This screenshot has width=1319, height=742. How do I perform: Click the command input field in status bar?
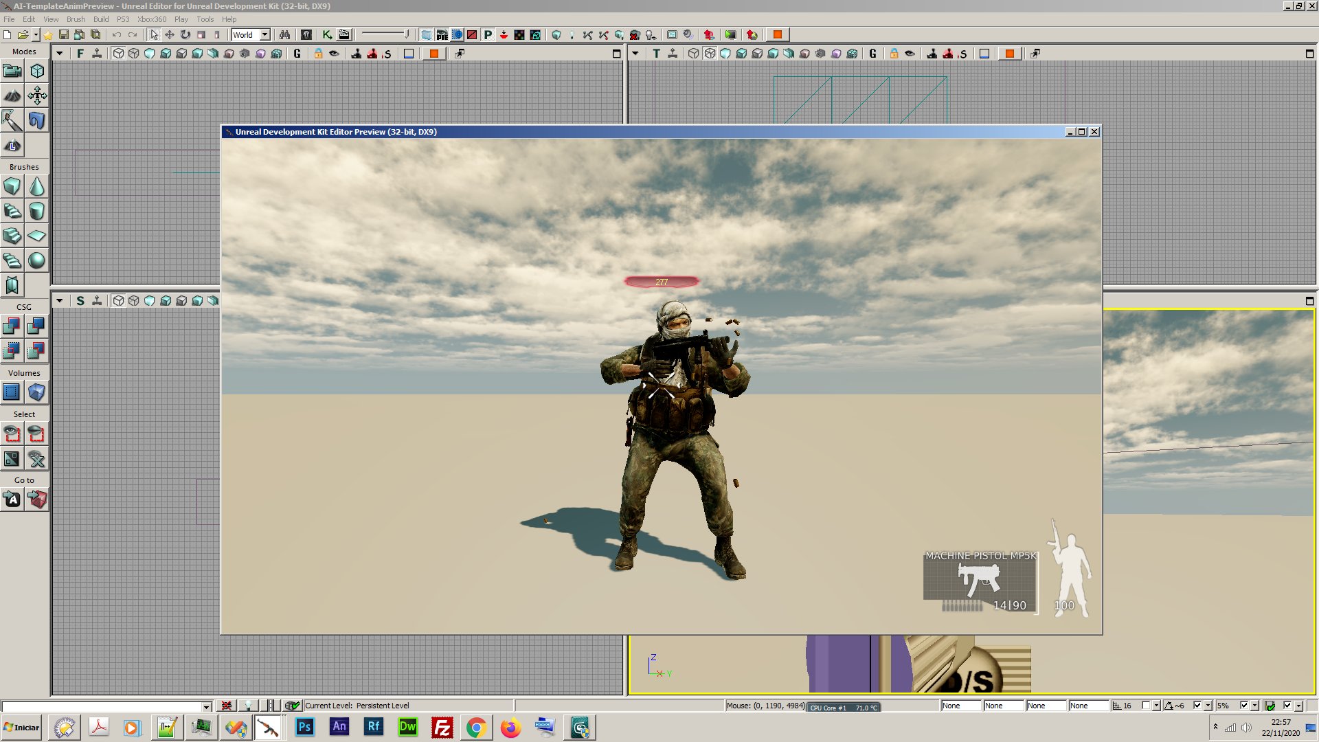(106, 706)
